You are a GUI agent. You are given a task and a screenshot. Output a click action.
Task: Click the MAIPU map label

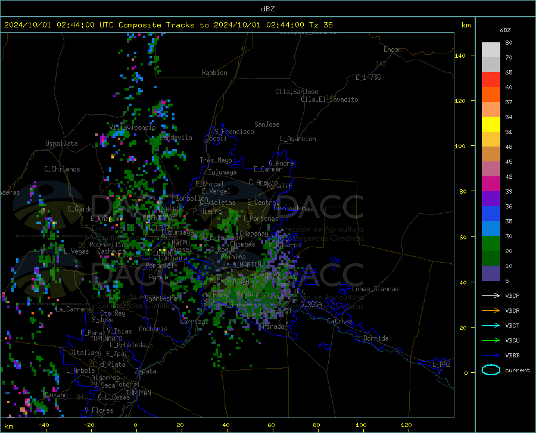click(180, 242)
